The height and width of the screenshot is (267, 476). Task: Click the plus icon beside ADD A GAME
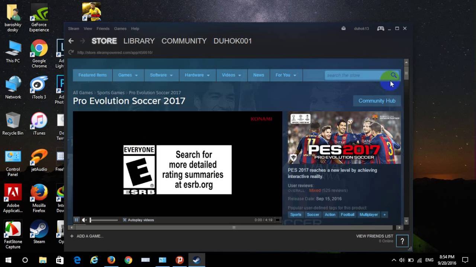[72, 236]
